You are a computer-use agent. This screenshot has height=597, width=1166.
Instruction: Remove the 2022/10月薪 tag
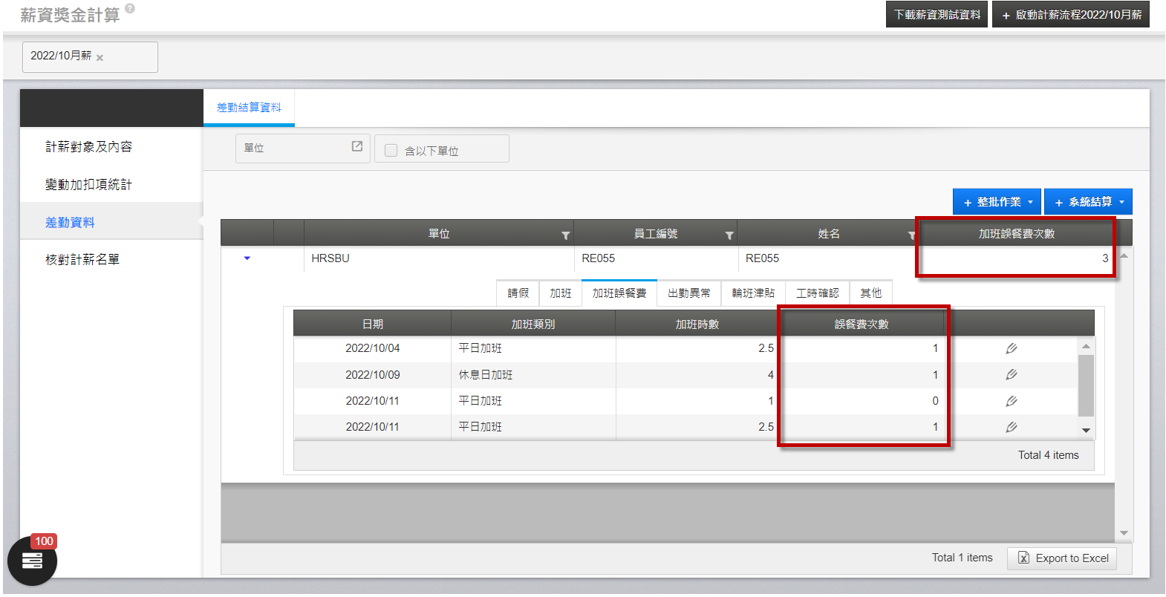tap(100, 58)
